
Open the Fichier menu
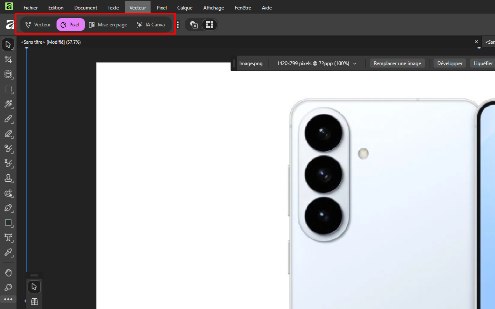[31, 7]
